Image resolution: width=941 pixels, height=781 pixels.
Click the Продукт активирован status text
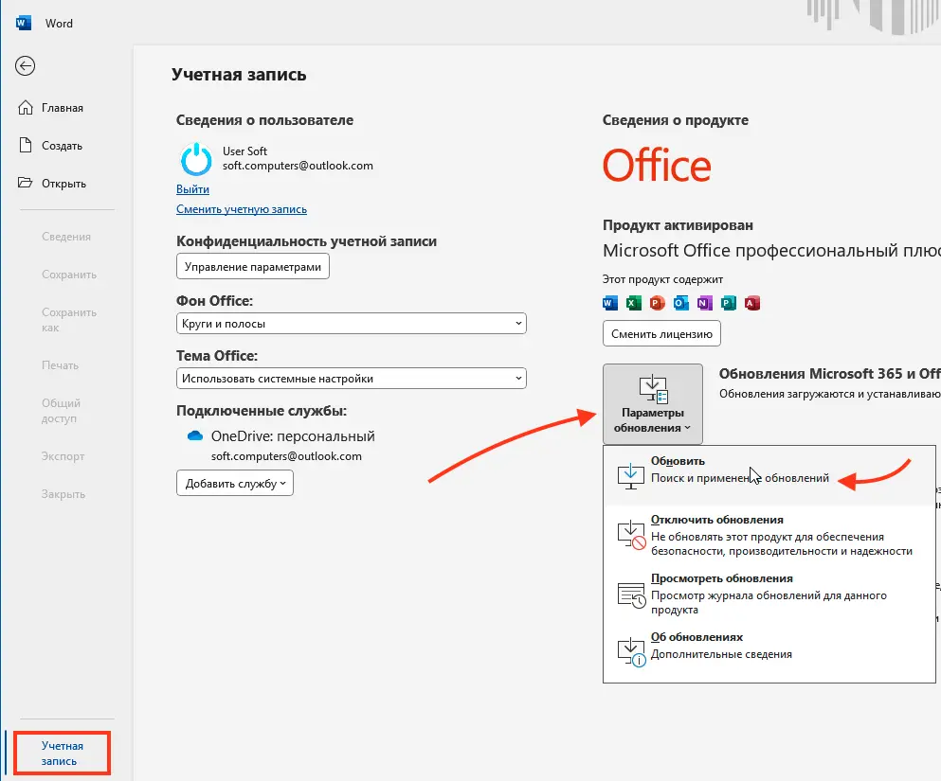678,225
